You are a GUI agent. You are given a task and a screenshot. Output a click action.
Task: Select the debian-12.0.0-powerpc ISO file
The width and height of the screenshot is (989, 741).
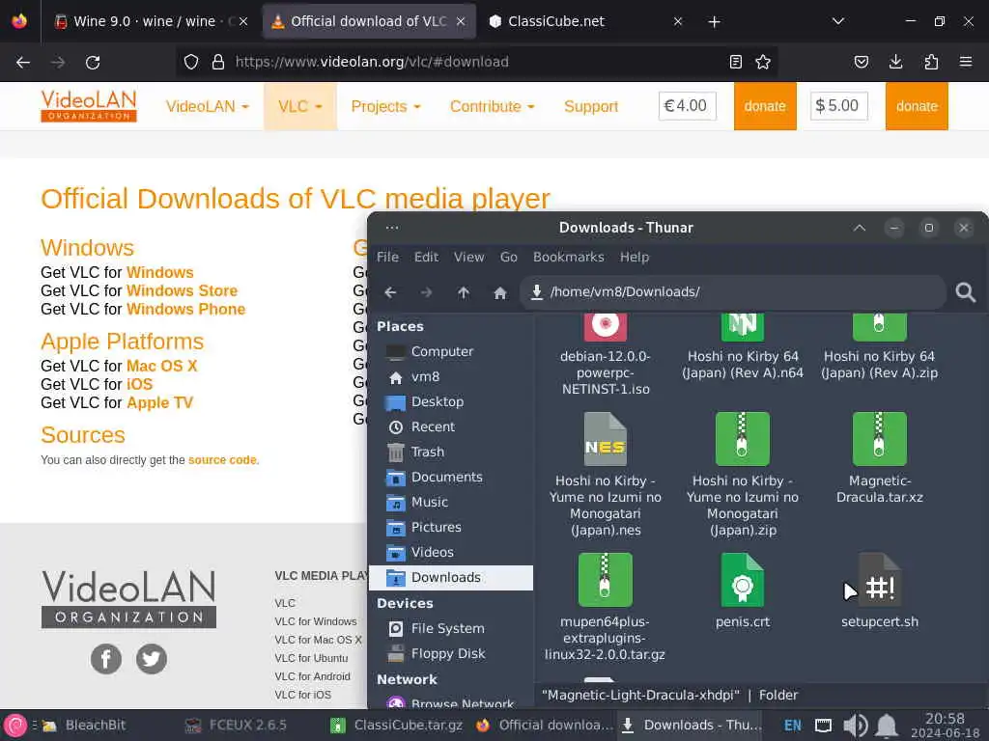(x=605, y=355)
